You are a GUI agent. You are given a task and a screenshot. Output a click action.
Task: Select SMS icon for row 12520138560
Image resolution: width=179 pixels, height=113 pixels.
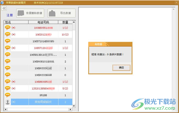point(8,88)
